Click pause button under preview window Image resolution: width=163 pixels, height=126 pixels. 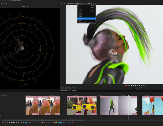(x=134, y=86)
